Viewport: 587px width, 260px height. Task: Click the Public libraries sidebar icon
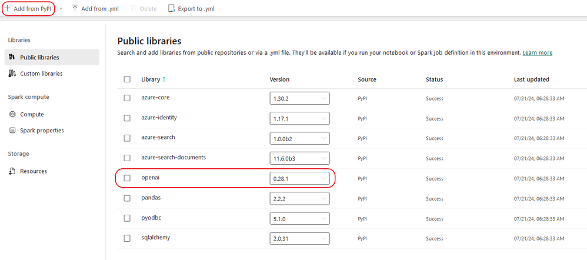click(12, 58)
